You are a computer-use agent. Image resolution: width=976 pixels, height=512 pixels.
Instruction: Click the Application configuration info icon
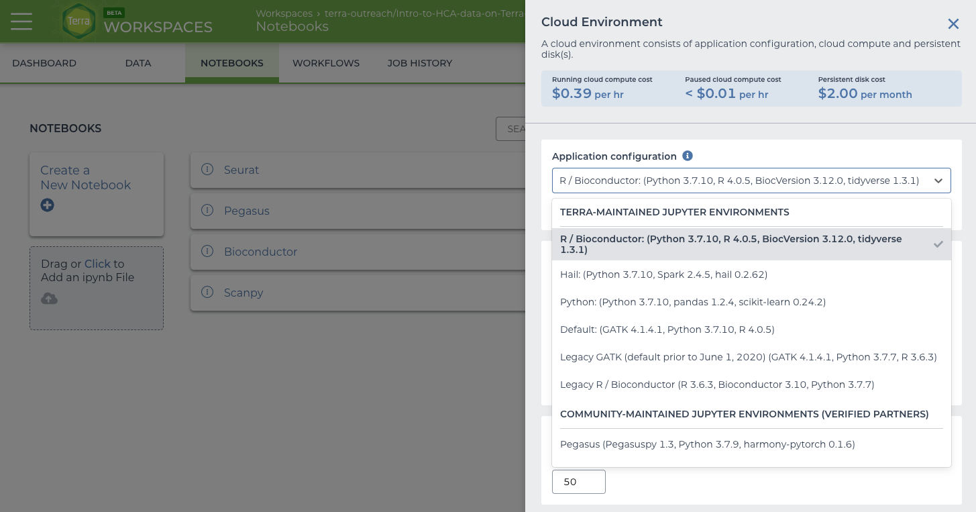click(688, 156)
